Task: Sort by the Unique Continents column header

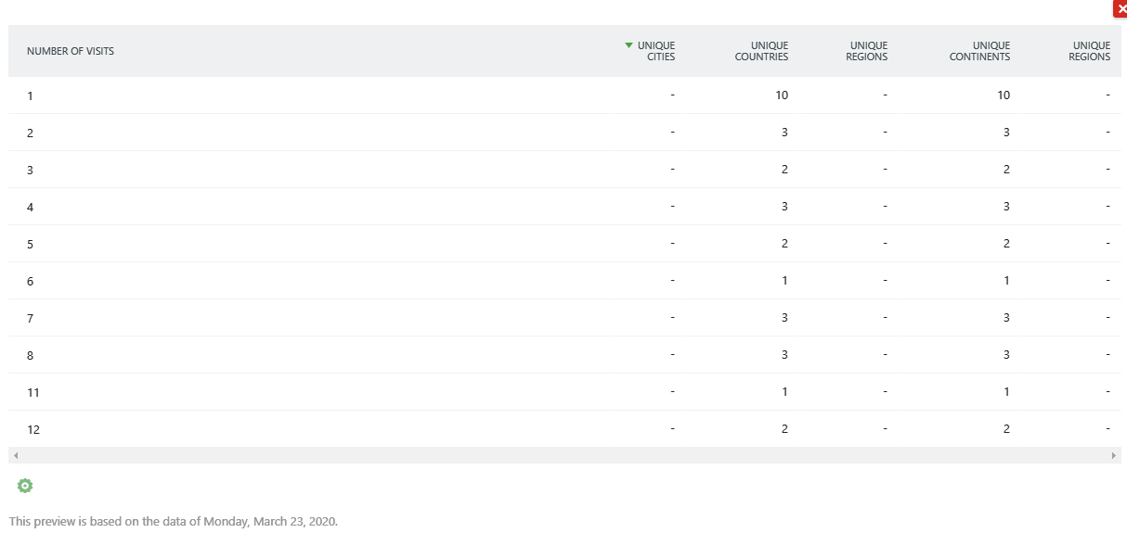Action: (979, 51)
